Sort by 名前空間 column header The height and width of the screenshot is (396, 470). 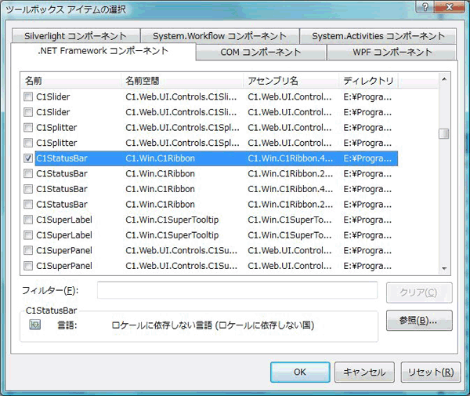coord(182,81)
